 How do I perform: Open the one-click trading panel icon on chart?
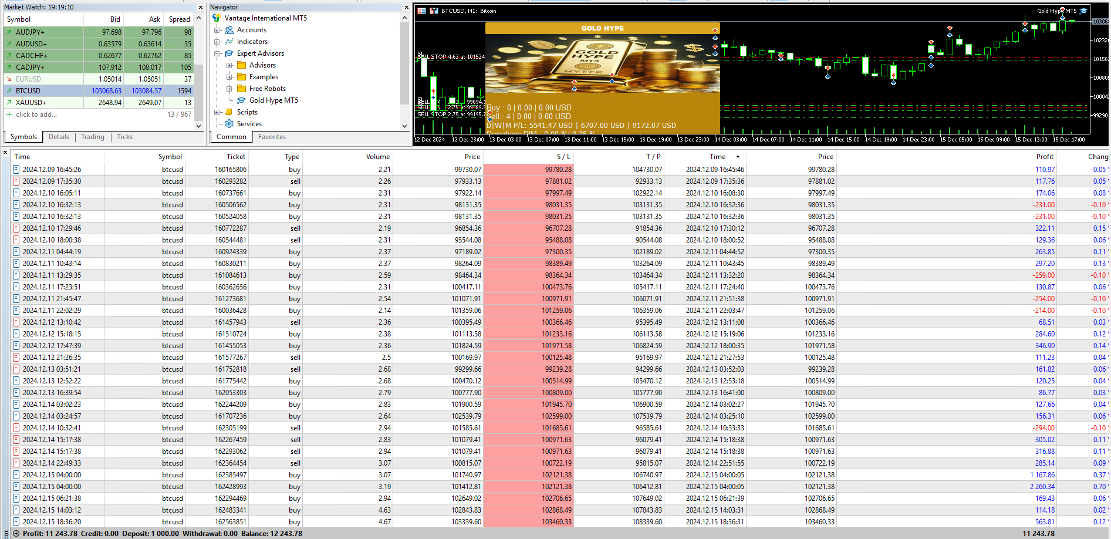[x=421, y=11]
